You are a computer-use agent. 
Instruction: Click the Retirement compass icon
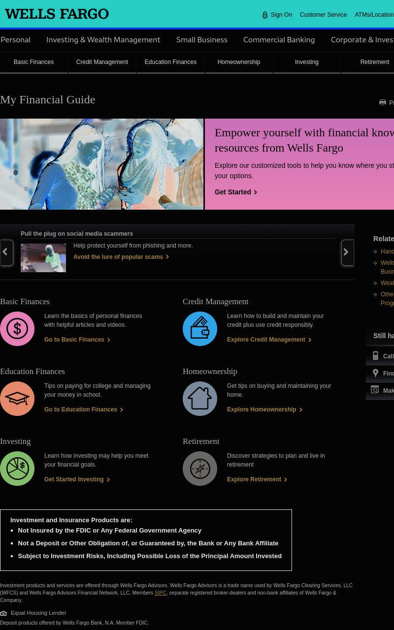(x=200, y=469)
